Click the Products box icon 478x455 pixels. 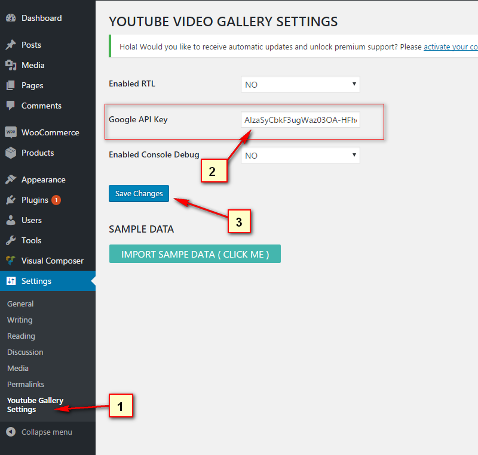coord(11,153)
